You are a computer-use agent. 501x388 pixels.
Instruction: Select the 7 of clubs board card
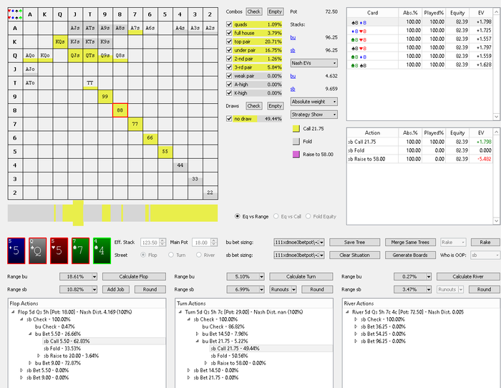tap(80, 251)
